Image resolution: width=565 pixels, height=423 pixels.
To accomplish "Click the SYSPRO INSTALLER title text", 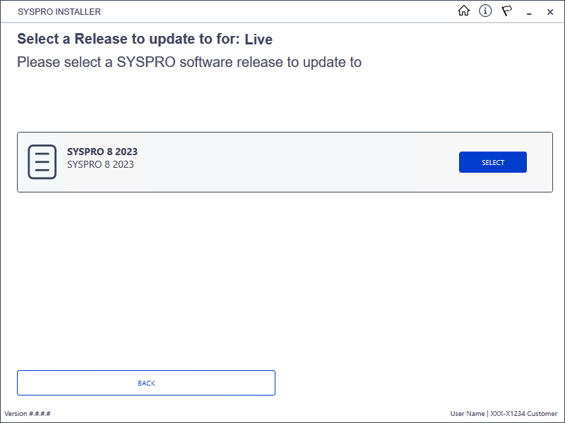I will (x=59, y=11).
